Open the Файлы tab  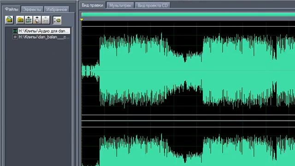(x=12, y=9)
